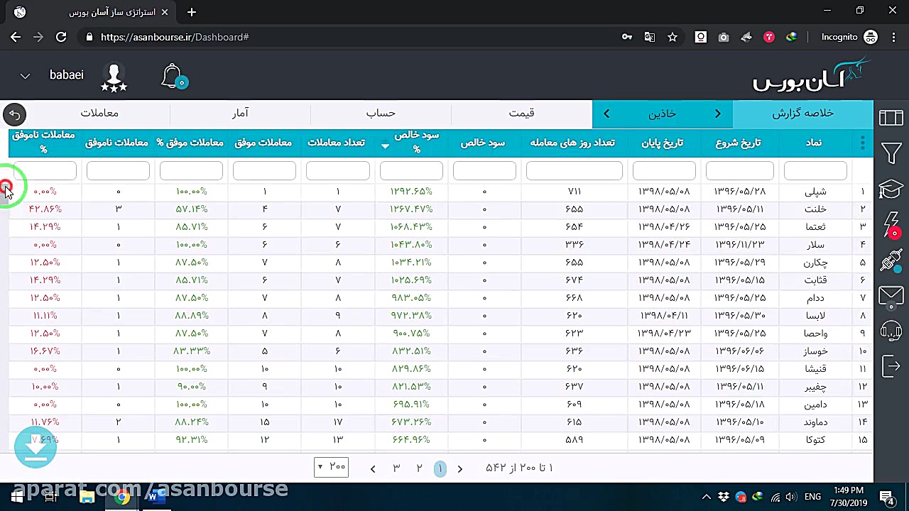Select the چکارن symbol row cell
The height and width of the screenshot is (511, 909).
(815, 263)
